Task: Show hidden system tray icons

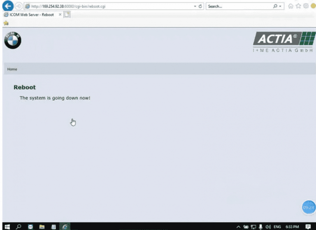Action: pos(238,227)
